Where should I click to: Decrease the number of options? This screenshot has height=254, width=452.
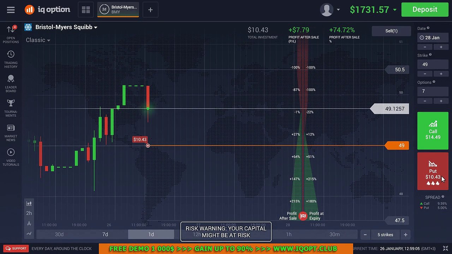point(425,101)
